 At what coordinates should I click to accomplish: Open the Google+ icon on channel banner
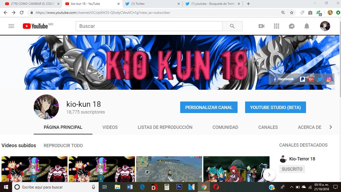click(311, 79)
